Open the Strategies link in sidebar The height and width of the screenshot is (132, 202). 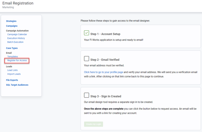[11, 21]
